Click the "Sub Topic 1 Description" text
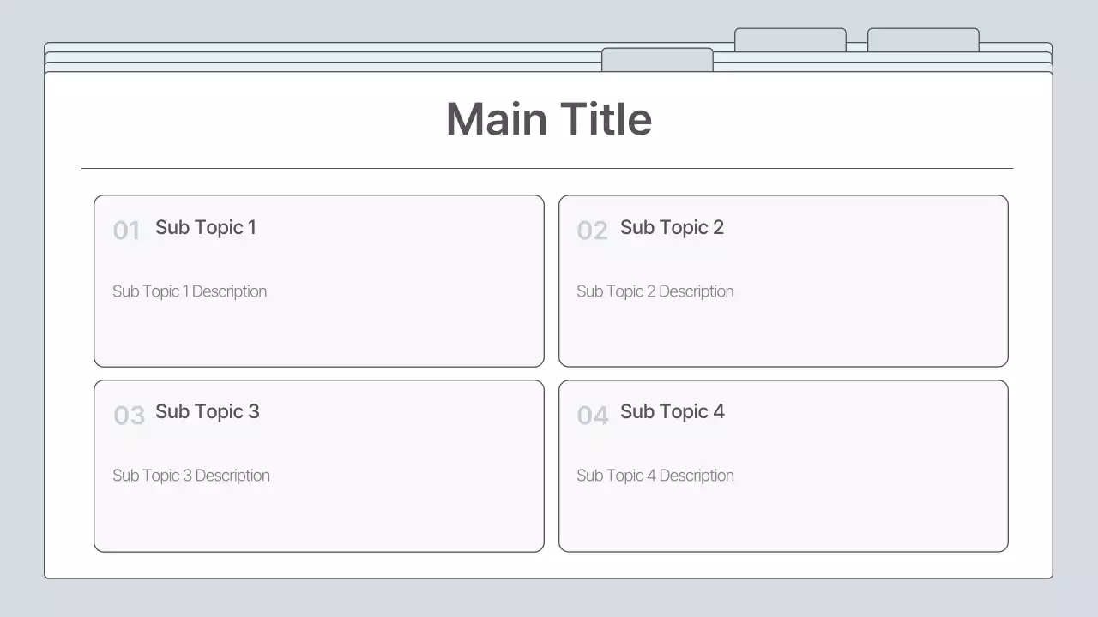1098x617 pixels. tap(190, 291)
